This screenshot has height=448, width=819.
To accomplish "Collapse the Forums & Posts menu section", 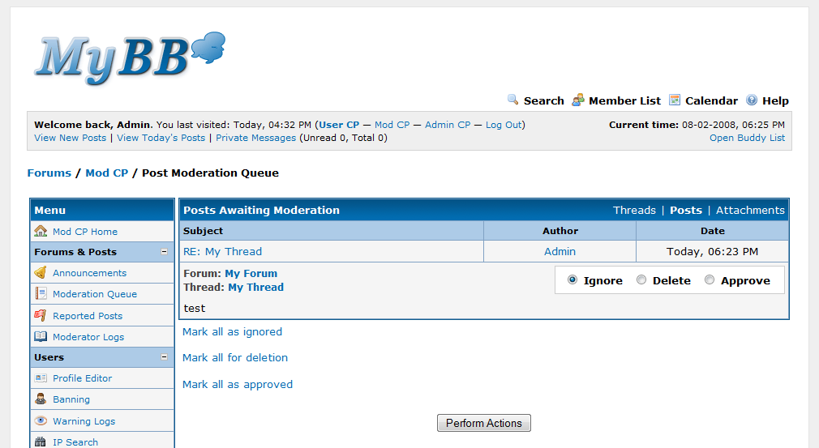I will [x=164, y=252].
